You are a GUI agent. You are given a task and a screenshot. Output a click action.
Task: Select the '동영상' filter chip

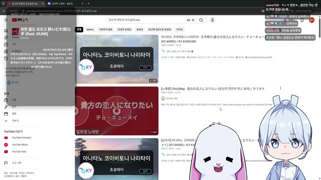(x=139, y=29)
